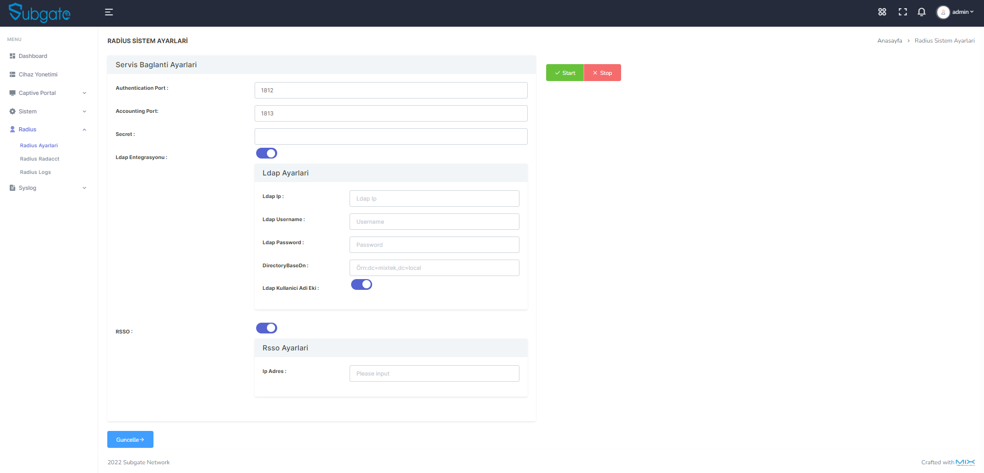The height and width of the screenshot is (473, 984).
Task: Disable the RSSO toggle
Action: click(266, 328)
